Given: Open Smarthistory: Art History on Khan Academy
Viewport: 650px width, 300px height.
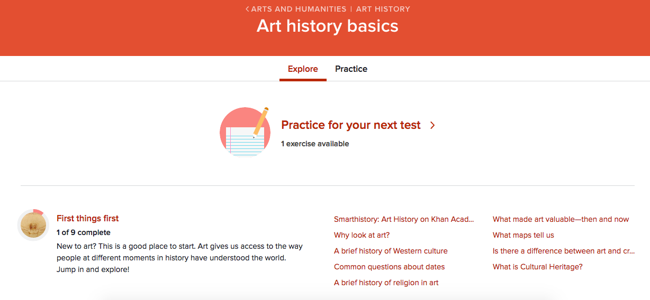Looking at the screenshot, I should tap(404, 219).
